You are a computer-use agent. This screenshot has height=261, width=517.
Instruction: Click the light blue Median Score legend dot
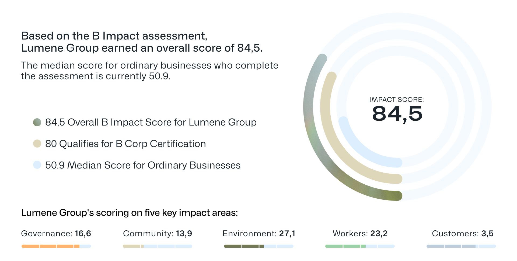pyautogui.click(x=37, y=165)
